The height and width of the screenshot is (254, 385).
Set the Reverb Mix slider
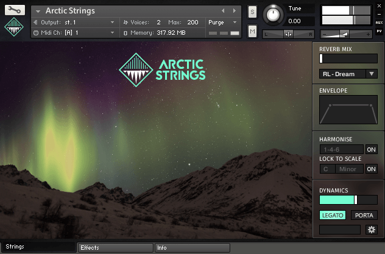click(348, 58)
